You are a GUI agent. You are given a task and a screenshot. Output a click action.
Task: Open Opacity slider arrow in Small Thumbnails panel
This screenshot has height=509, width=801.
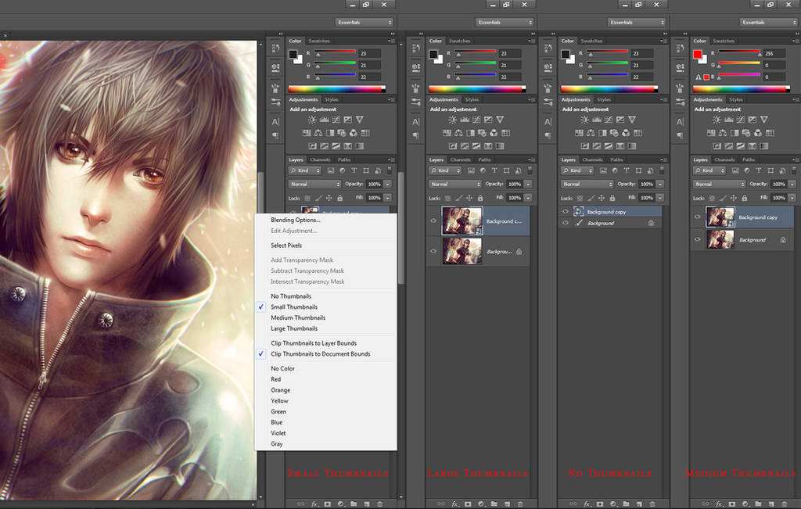(x=388, y=184)
